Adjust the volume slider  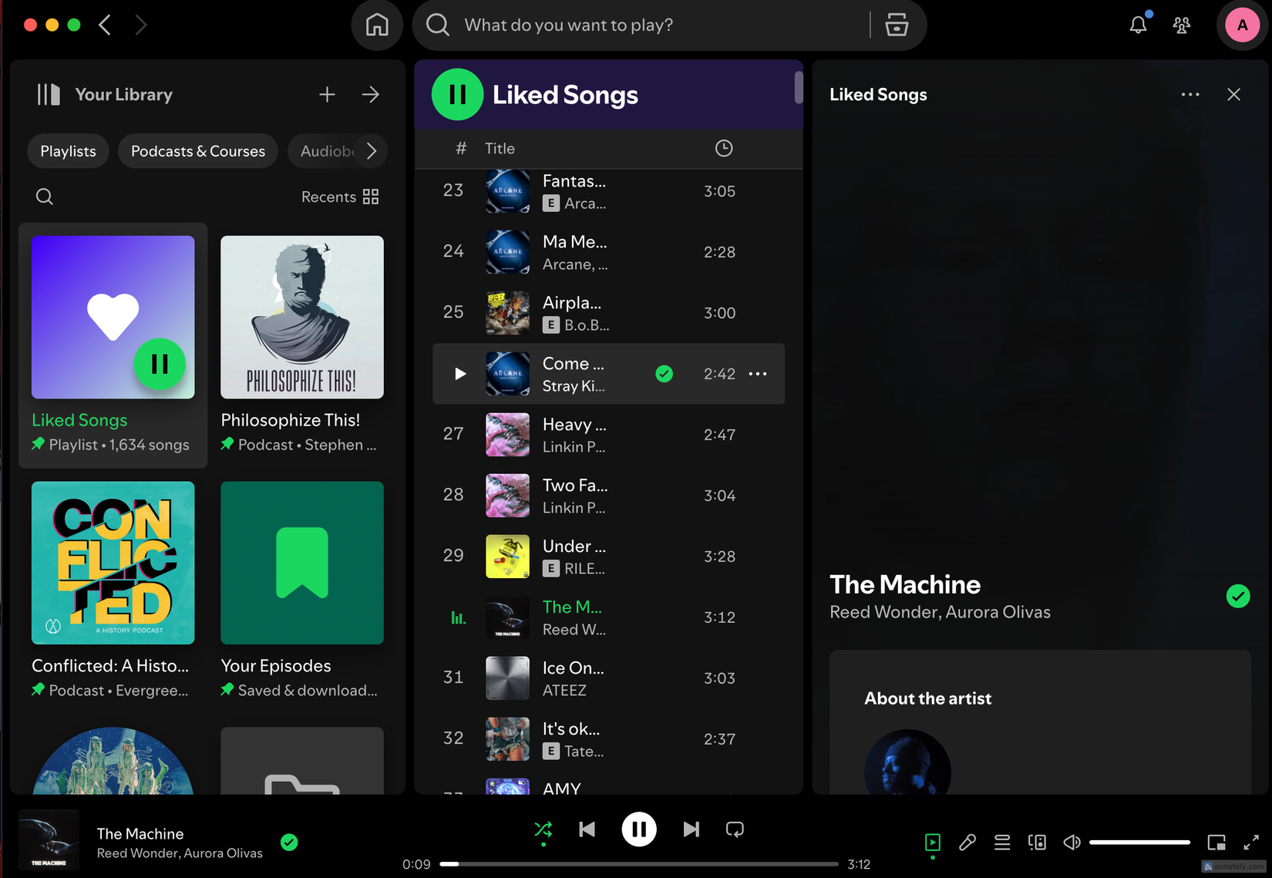coord(1139,843)
